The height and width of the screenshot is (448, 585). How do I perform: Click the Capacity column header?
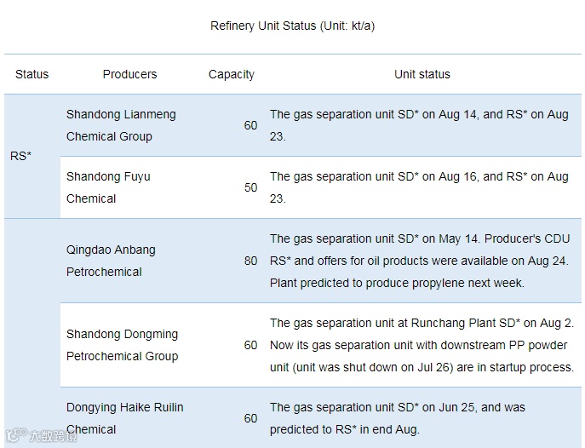[231, 74]
